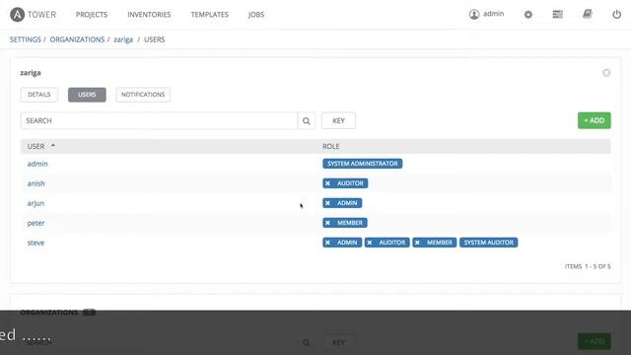Open user anish link
The height and width of the screenshot is (355, 631).
click(x=35, y=183)
